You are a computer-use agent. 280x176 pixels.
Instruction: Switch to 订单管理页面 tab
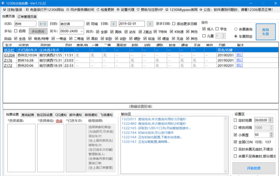coord(27,17)
